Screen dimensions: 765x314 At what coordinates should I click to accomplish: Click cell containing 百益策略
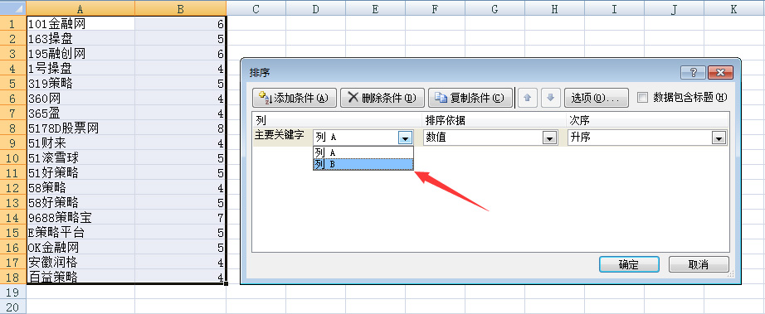tap(80, 277)
